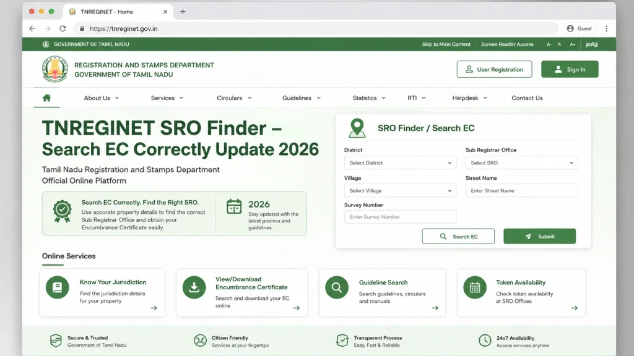634x356 pixels.
Task: Click the site lock icon in address bar
Action: point(82,28)
